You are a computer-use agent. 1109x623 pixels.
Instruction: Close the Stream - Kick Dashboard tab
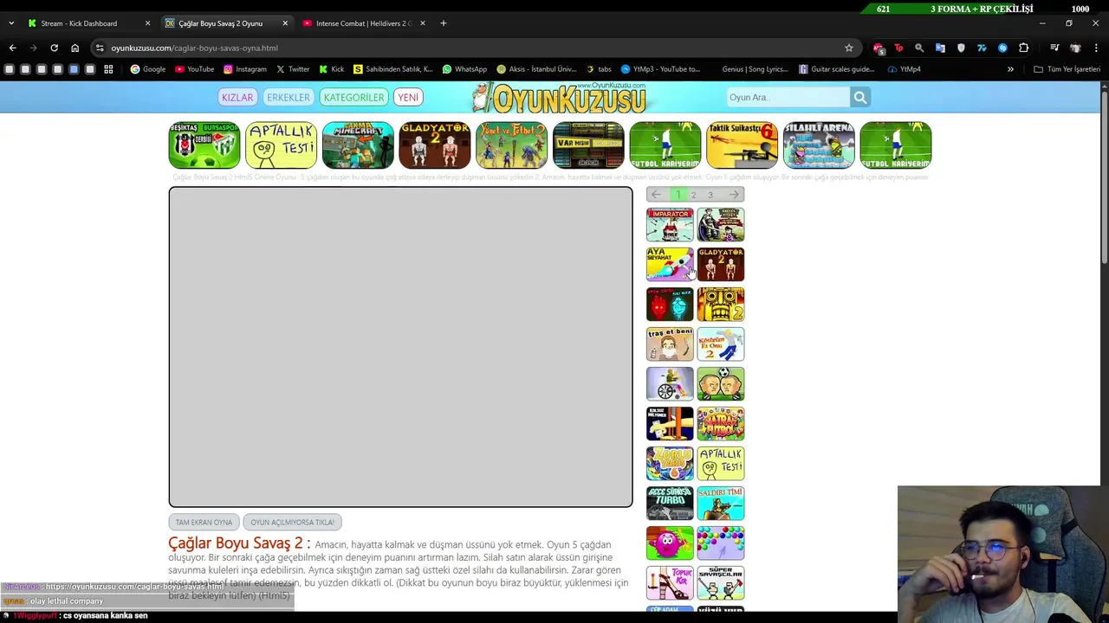(147, 23)
